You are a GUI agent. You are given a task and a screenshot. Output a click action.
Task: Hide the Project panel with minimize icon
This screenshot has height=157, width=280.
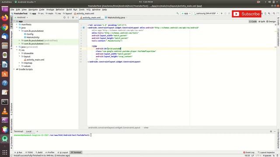click(77, 17)
